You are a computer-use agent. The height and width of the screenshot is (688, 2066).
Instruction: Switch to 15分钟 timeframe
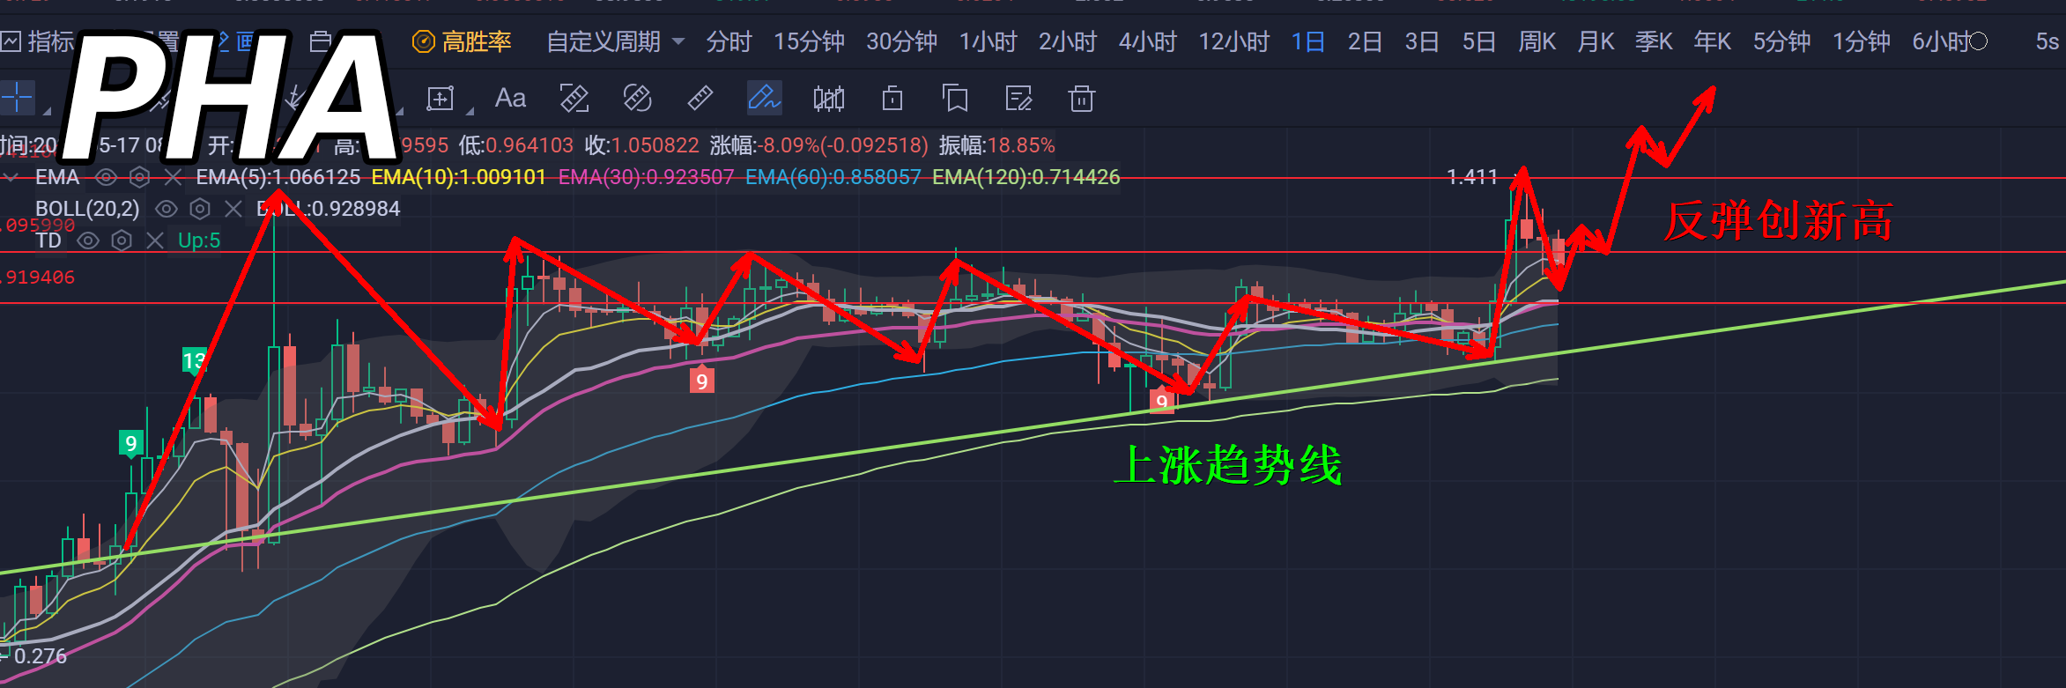coord(809,41)
